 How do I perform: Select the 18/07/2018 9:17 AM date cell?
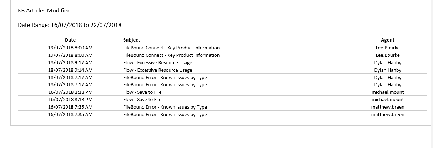click(x=70, y=63)
